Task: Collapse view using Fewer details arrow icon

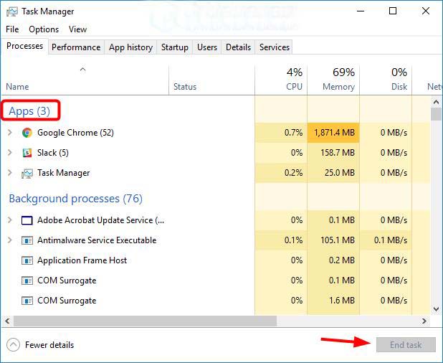Action: (14, 345)
